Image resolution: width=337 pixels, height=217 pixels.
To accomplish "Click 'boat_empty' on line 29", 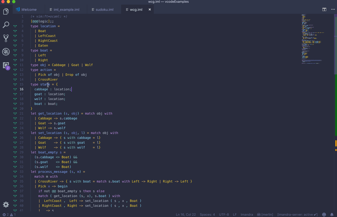I will coord(48,152).
